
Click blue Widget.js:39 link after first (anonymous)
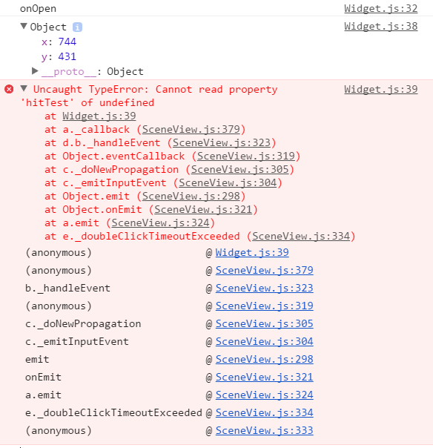(252, 253)
